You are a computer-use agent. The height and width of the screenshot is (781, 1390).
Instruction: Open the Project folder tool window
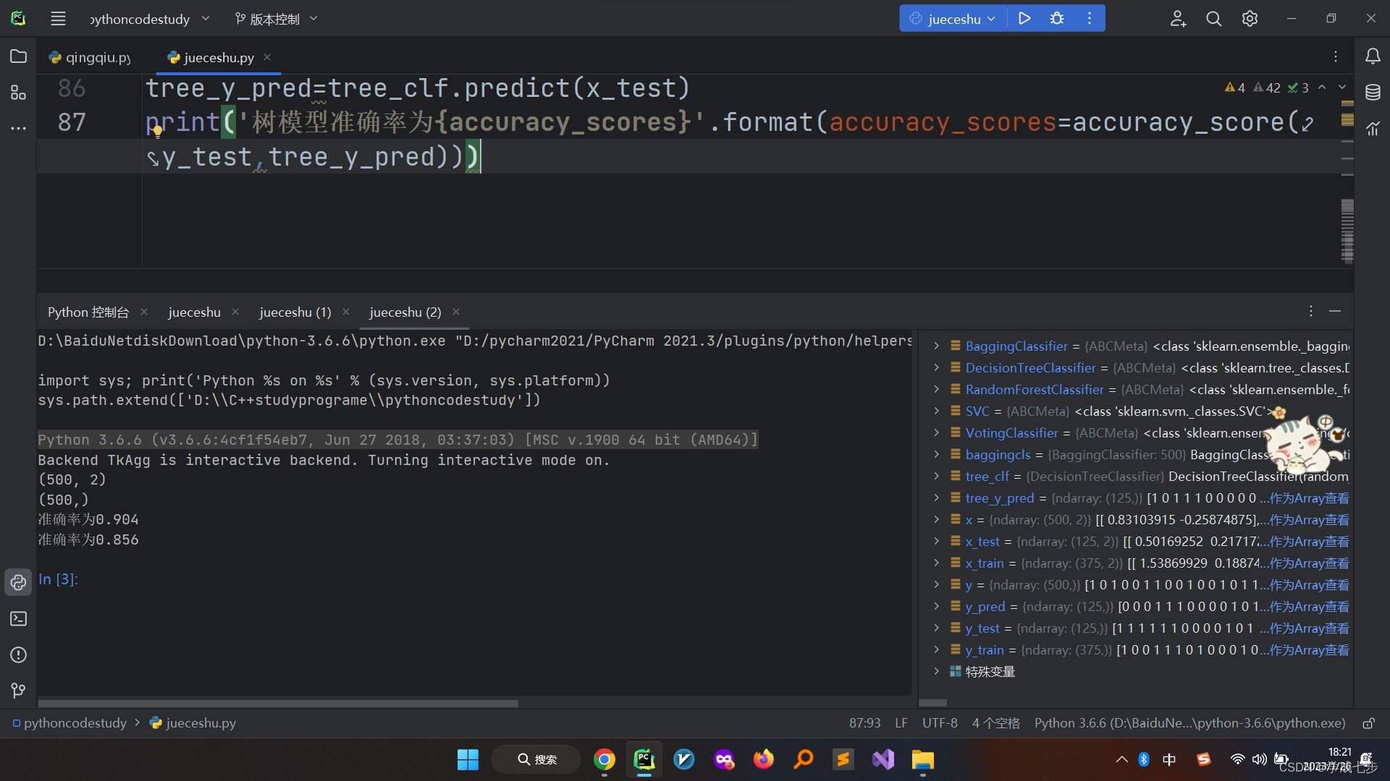tap(18, 56)
